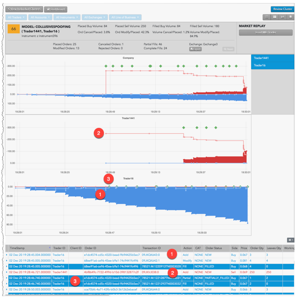This screenshot has width=299, height=300.
Task: Open the Dashboard home button
Action: 55,9
